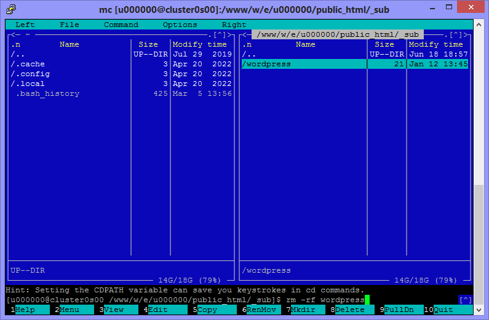Sort left panel by Size column header

pyautogui.click(x=148, y=44)
